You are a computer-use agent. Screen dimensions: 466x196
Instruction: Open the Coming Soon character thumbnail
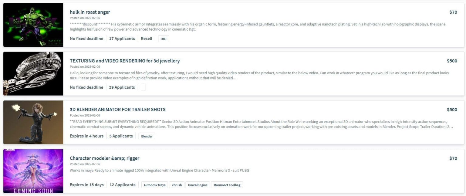(33, 171)
